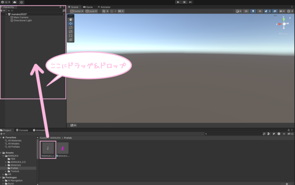Image resolution: width=295 pixels, height=185 pixels.
Task: Toggle 2D view mode
Action: 246,11
